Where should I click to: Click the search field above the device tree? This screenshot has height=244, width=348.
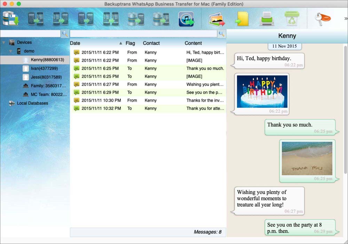(x=30, y=34)
